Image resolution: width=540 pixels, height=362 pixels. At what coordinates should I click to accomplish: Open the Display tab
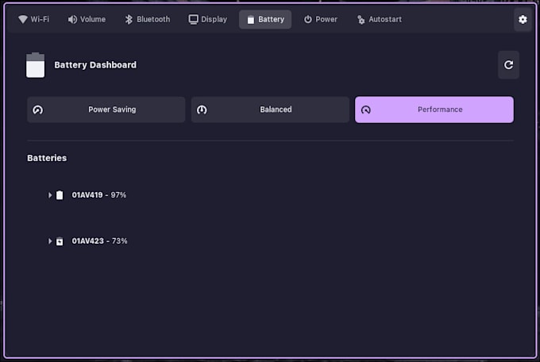coord(208,19)
